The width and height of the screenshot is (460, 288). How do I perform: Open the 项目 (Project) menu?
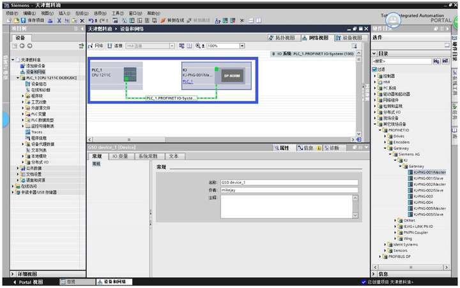[12, 13]
